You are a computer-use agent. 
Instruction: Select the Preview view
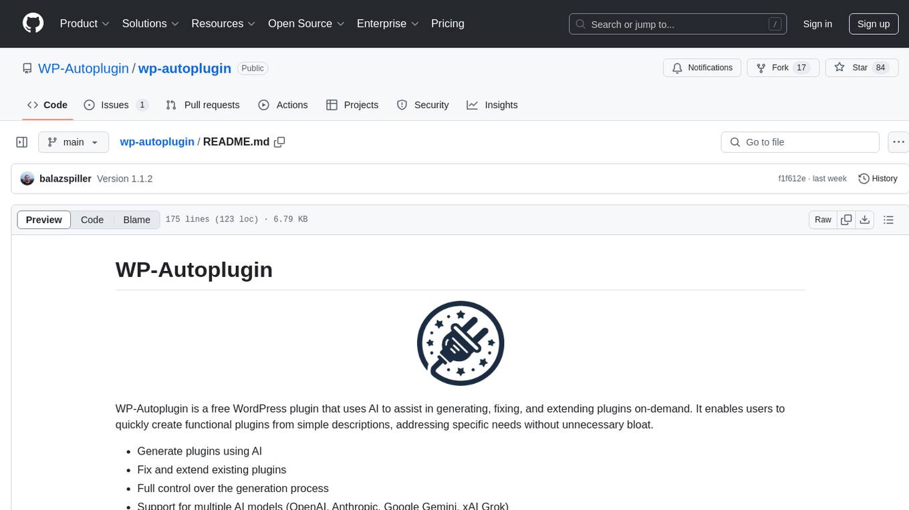[44, 220]
